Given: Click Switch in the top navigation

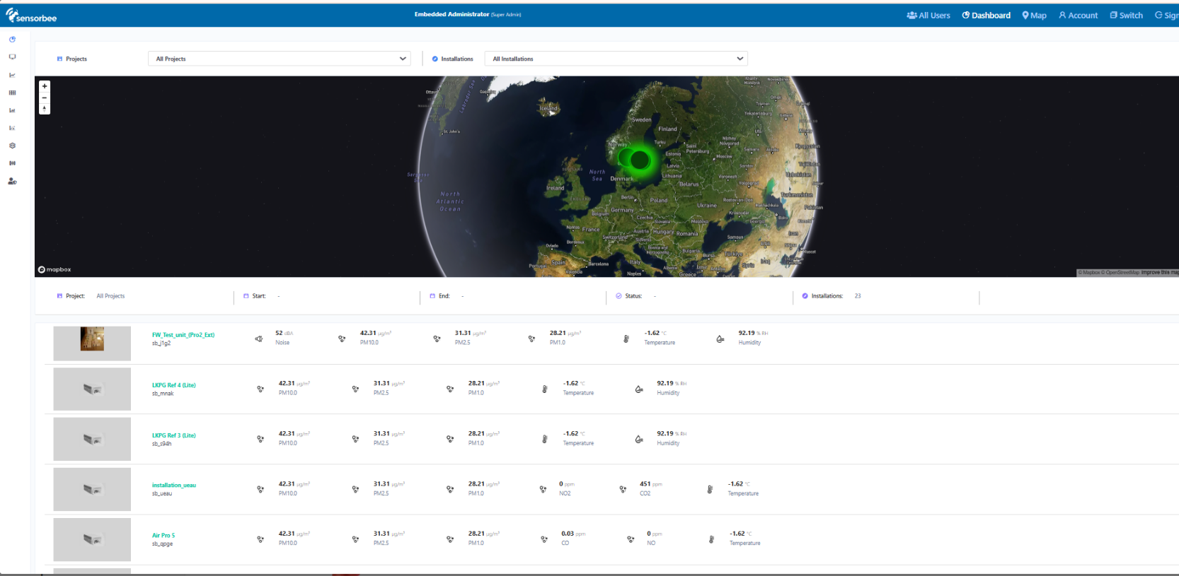Looking at the screenshot, I should pyautogui.click(x=1126, y=16).
